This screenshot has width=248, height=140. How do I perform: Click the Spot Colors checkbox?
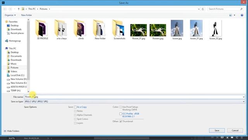coord(75,119)
